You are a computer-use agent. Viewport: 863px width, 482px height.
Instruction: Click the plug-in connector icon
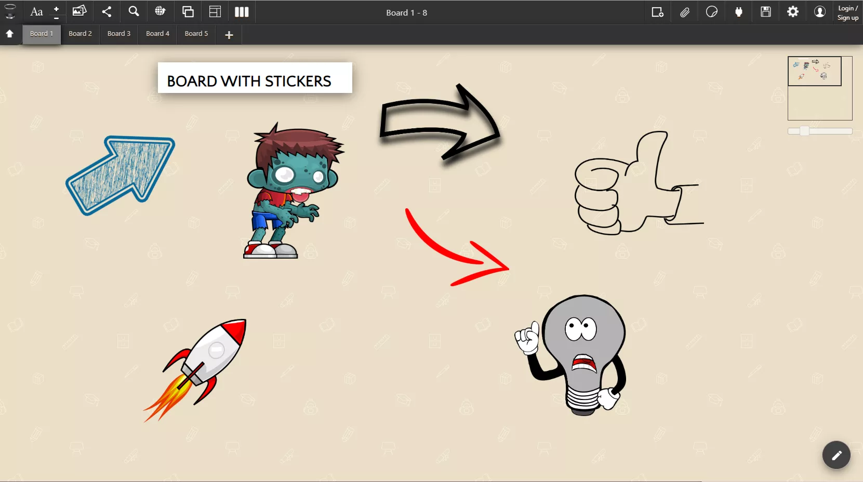tap(739, 12)
